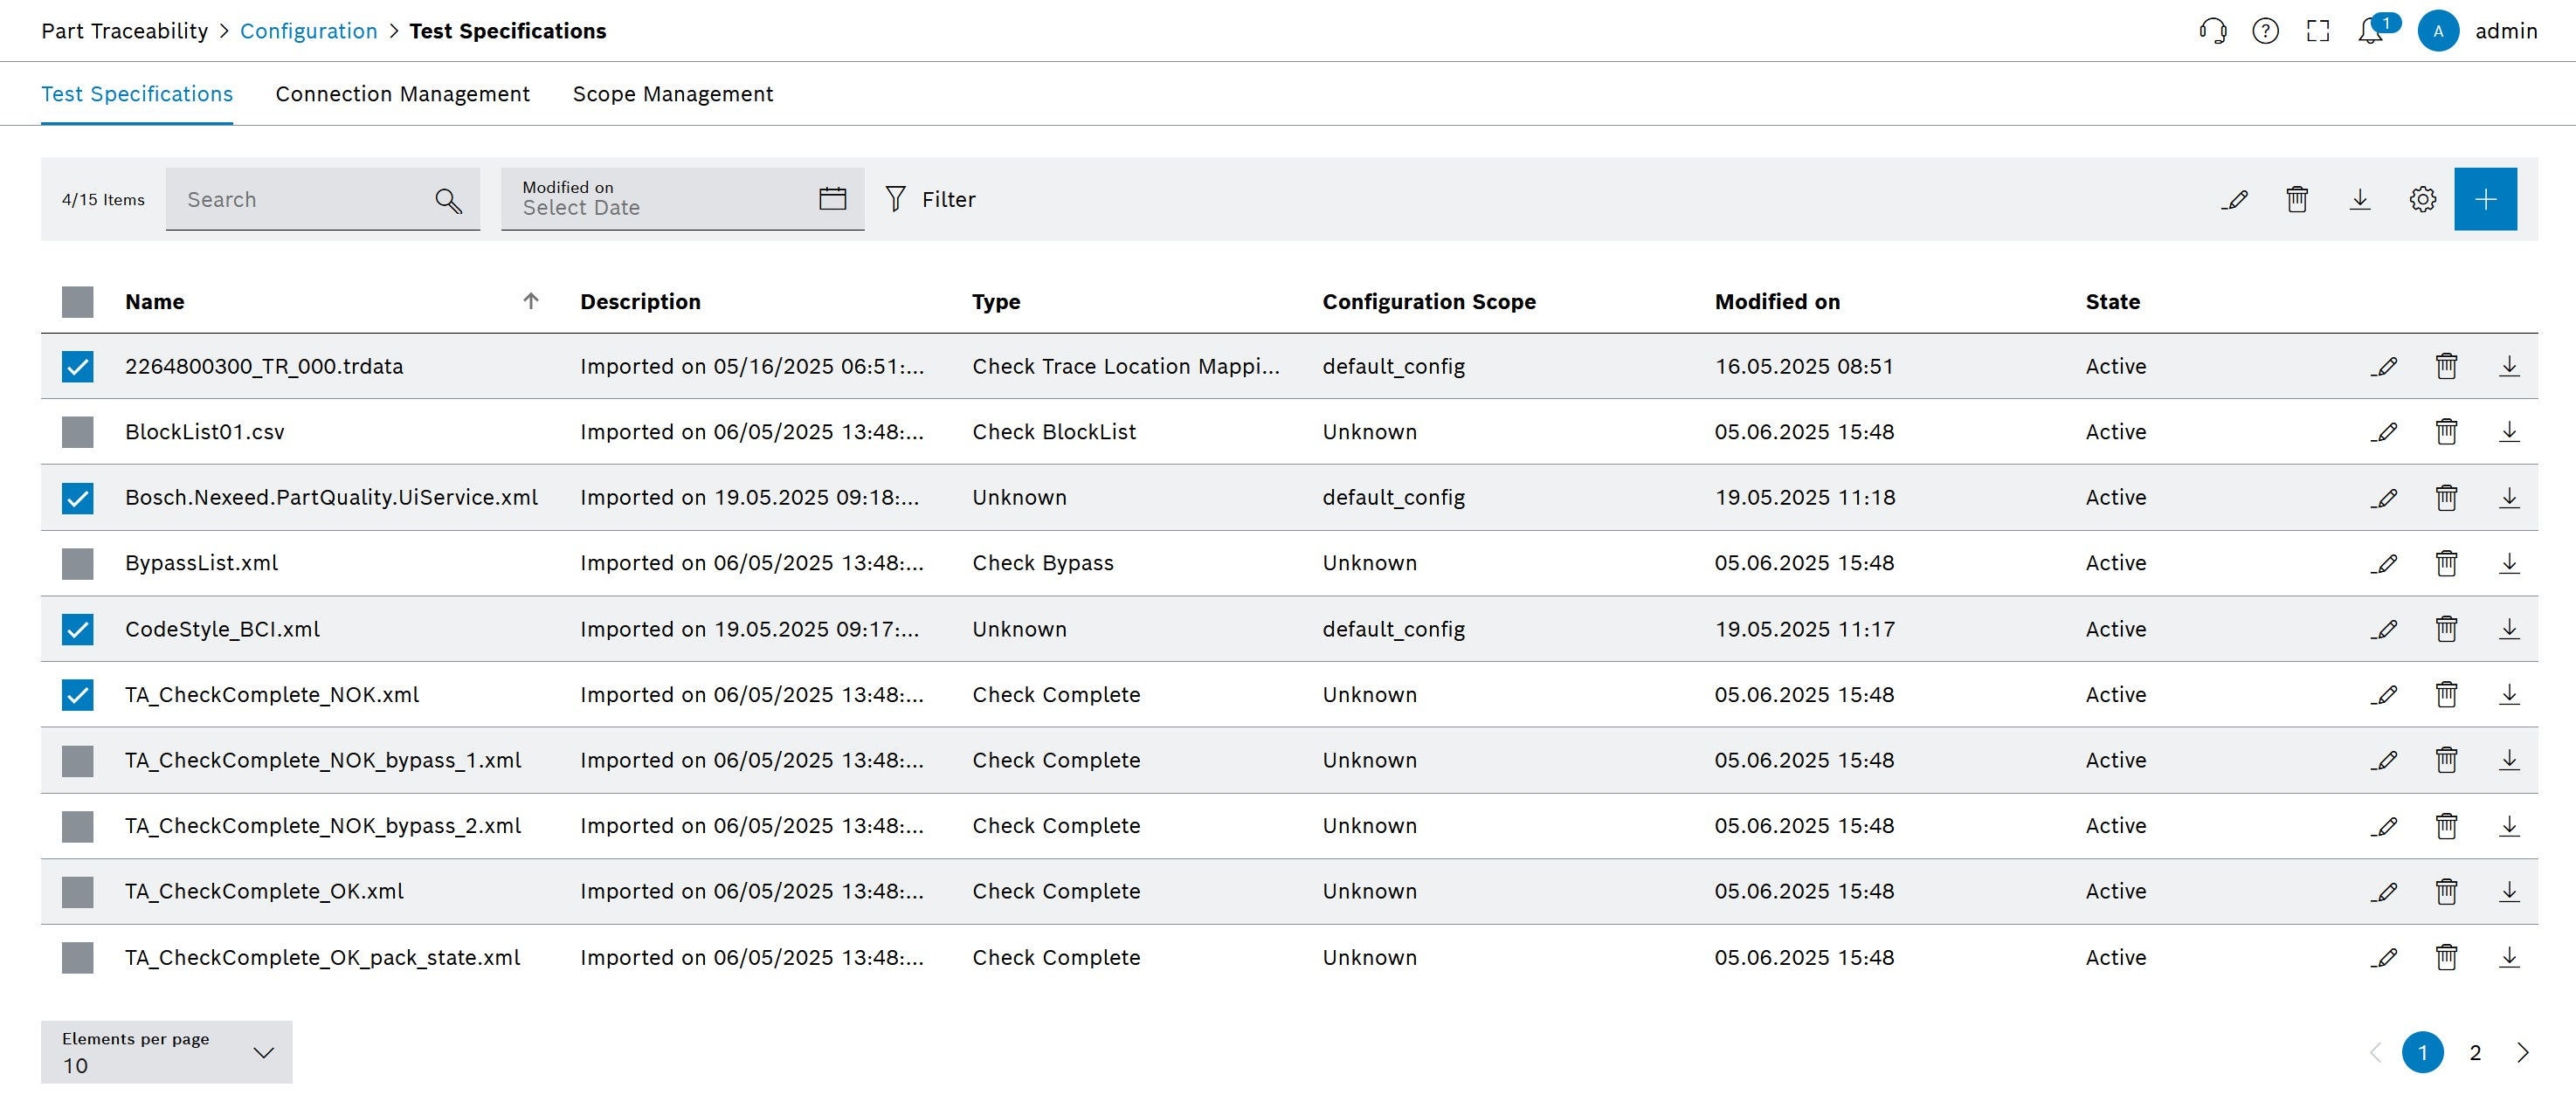Open the Filter options
Screen dimensions: 2576x1095
(x=930, y=199)
